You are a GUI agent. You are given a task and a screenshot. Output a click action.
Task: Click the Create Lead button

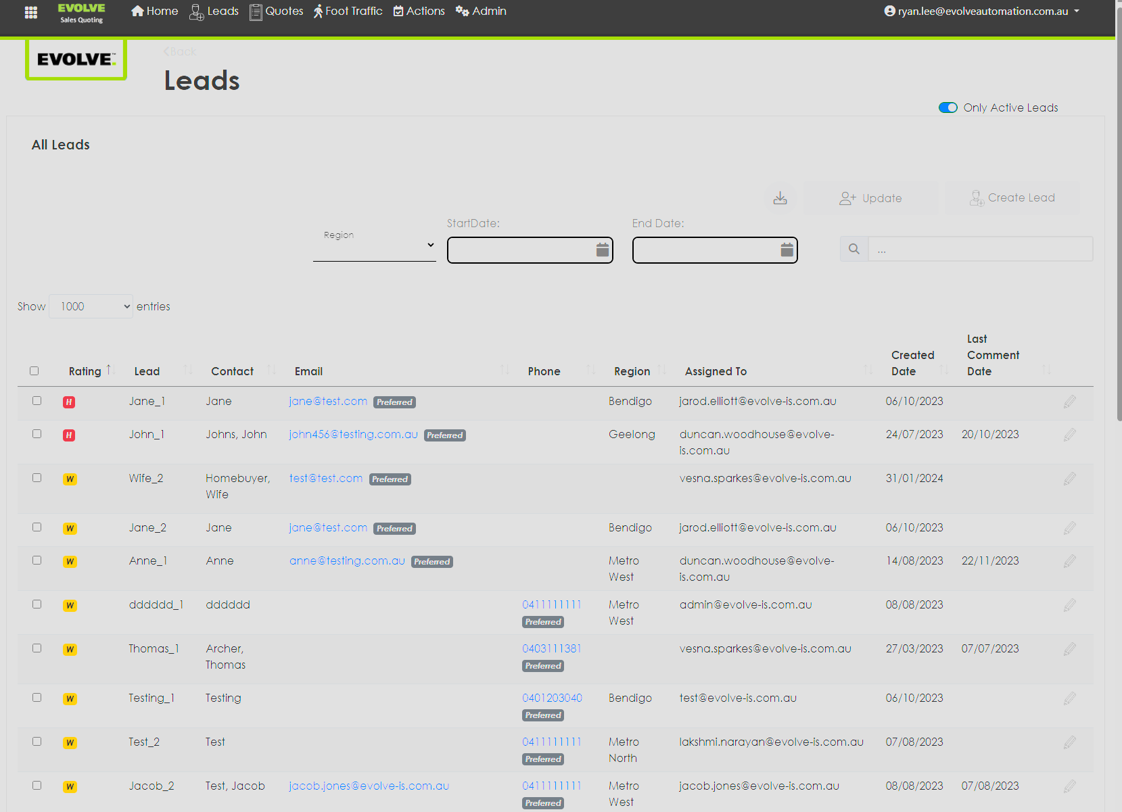coord(1012,198)
